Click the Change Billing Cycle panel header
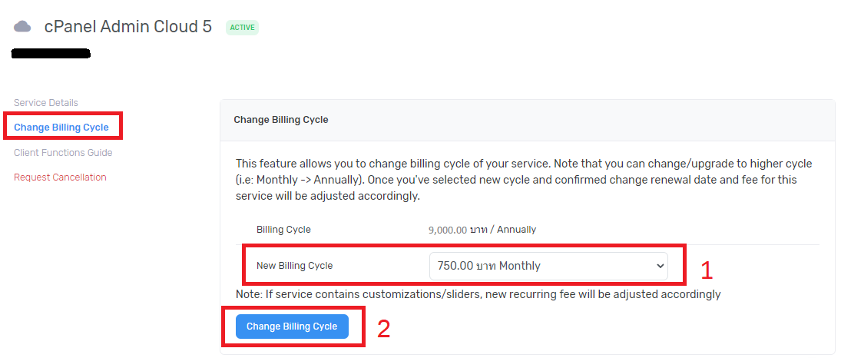The height and width of the screenshot is (358, 841). click(x=281, y=120)
